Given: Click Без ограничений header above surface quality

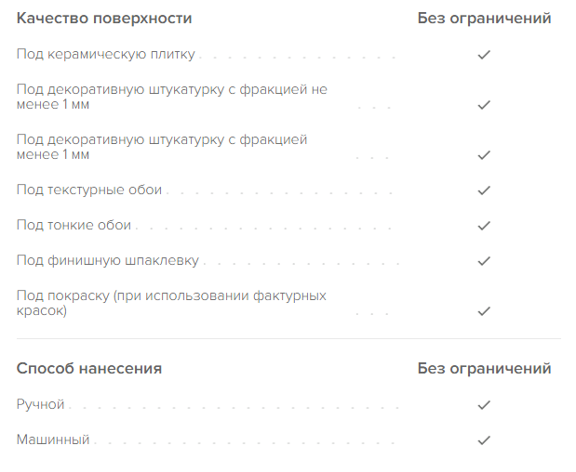Looking at the screenshot, I should (x=484, y=19).
